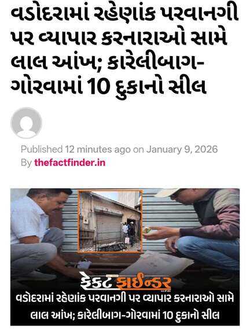This screenshot has height=333, width=250.
Task: Click the 'By' label before the author name
Action: click(26, 162)
